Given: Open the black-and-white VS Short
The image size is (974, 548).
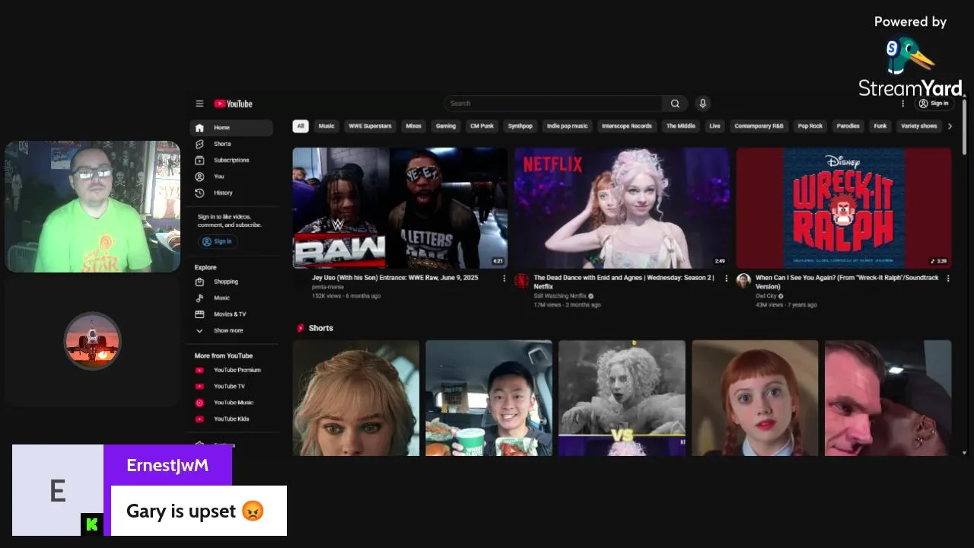Looking at the screenshot, I should [622, 398].
